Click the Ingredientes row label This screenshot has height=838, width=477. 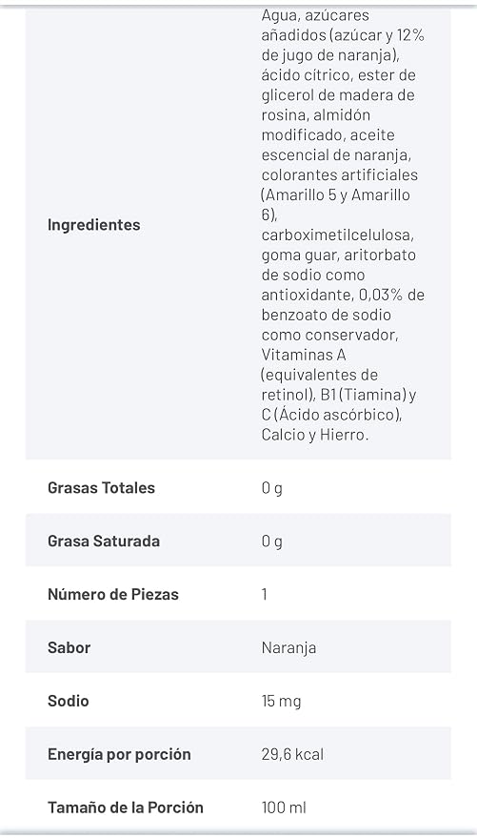(x=94, y=225)
